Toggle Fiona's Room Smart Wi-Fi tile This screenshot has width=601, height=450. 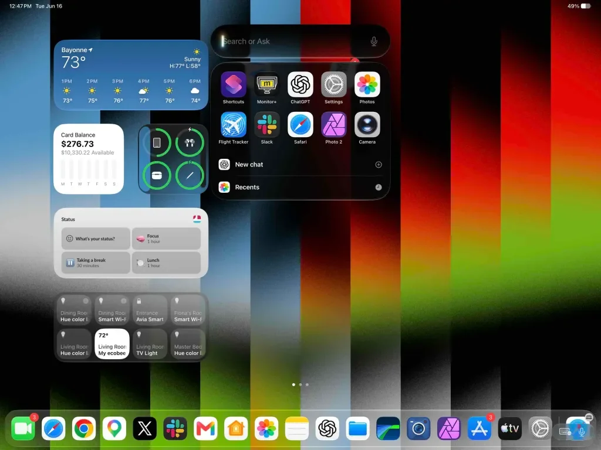click(188, 310)
